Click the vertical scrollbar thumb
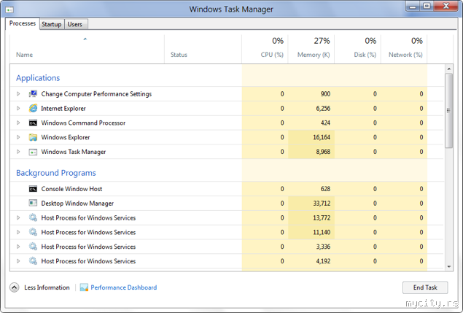This screenshot has height=313, width=463. coord(448,109)
